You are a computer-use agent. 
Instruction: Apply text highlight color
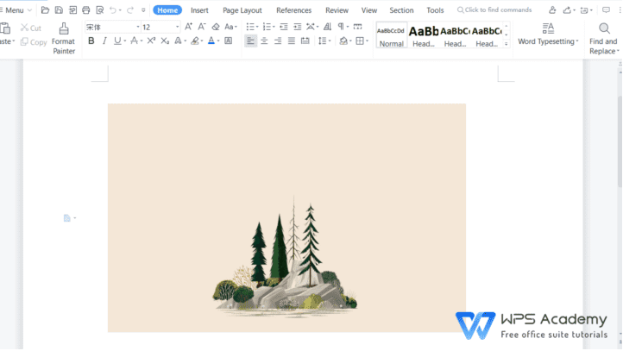coord(195,41)
